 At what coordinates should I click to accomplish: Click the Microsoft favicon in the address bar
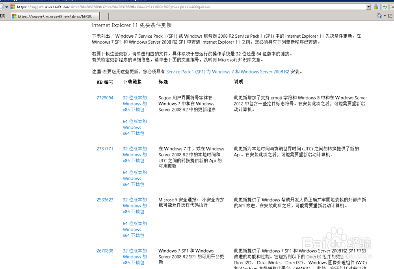13,7
